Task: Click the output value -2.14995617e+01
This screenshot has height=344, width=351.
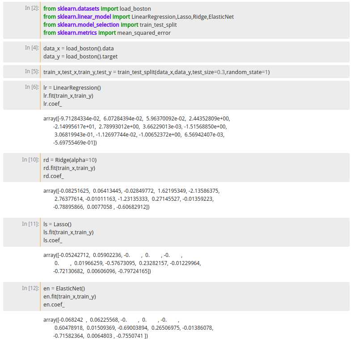Action: (x=74, y=127)
